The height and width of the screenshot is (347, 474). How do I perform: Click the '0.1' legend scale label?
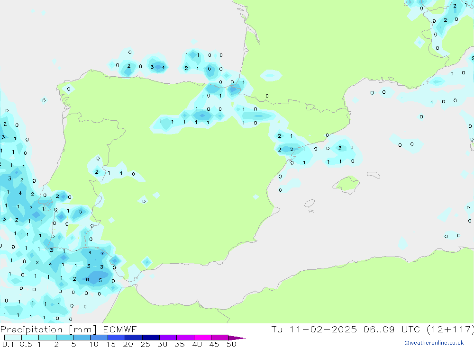[x=8, y=344]
